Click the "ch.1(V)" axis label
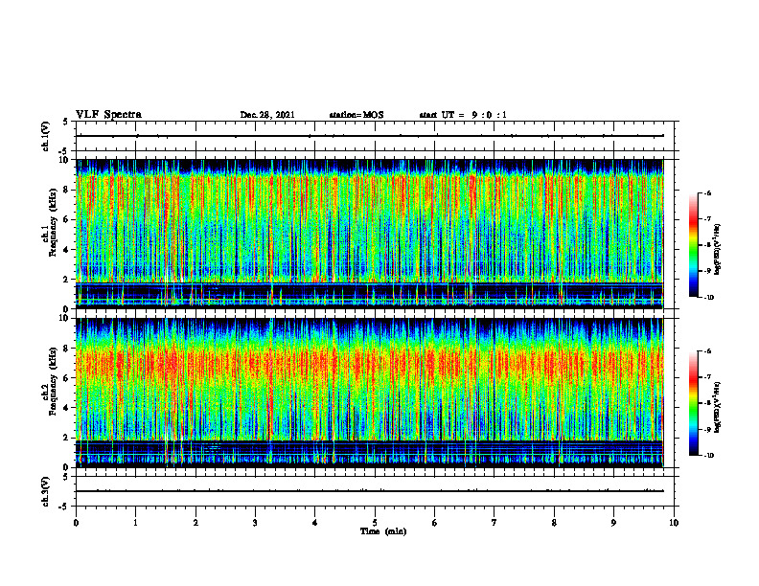This screenshot has height=586, width=759. [46, 136]
